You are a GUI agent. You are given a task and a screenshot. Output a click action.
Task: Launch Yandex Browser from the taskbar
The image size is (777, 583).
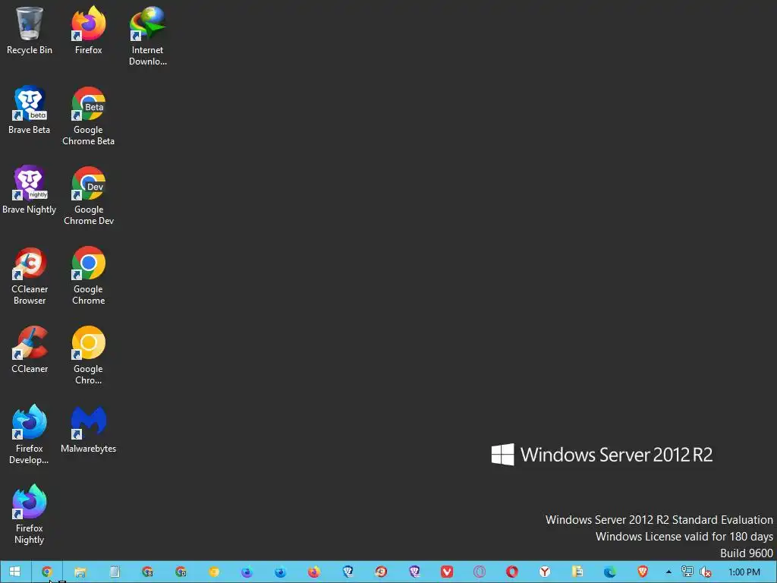[545, 572]
